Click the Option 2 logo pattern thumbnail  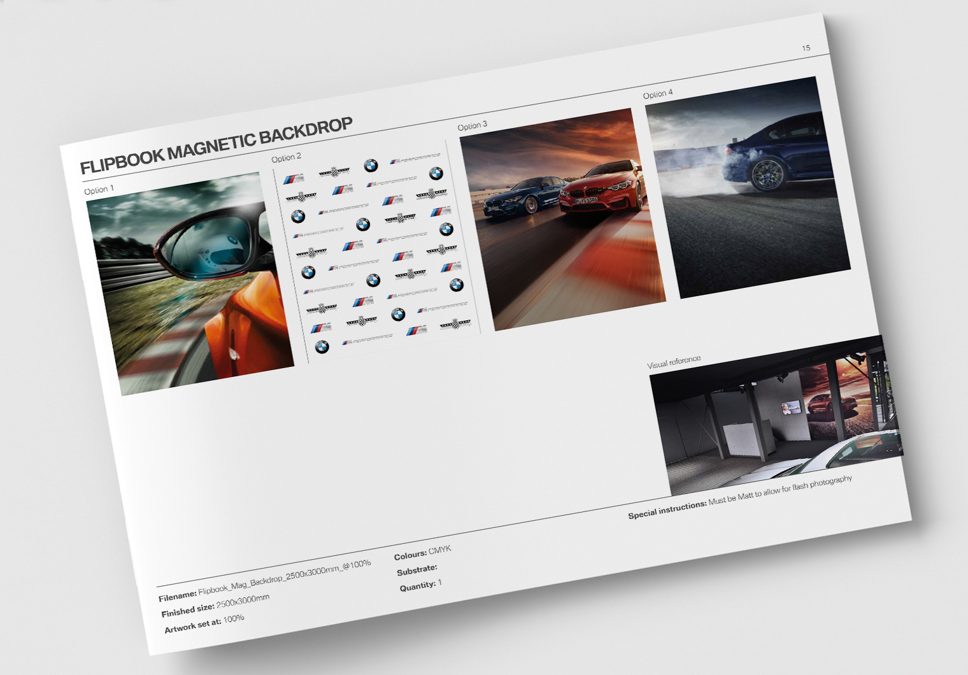[377, 252]
